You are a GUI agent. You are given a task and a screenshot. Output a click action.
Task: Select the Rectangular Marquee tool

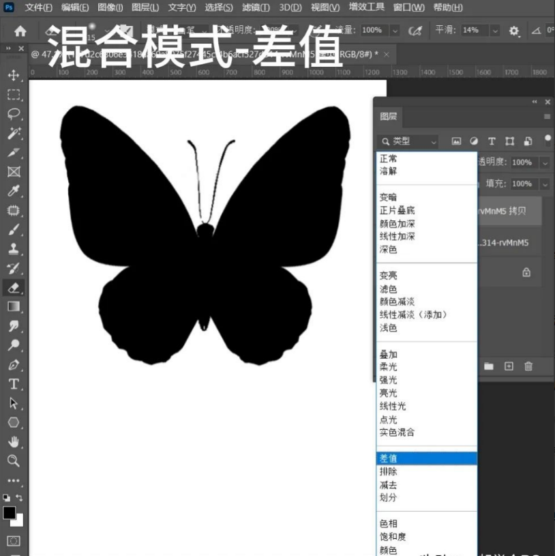[14, 94]
